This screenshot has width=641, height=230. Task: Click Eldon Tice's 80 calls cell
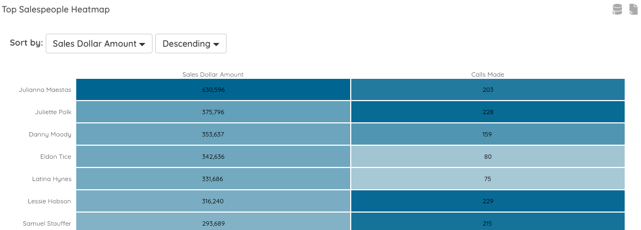click(x=487, y=157)
